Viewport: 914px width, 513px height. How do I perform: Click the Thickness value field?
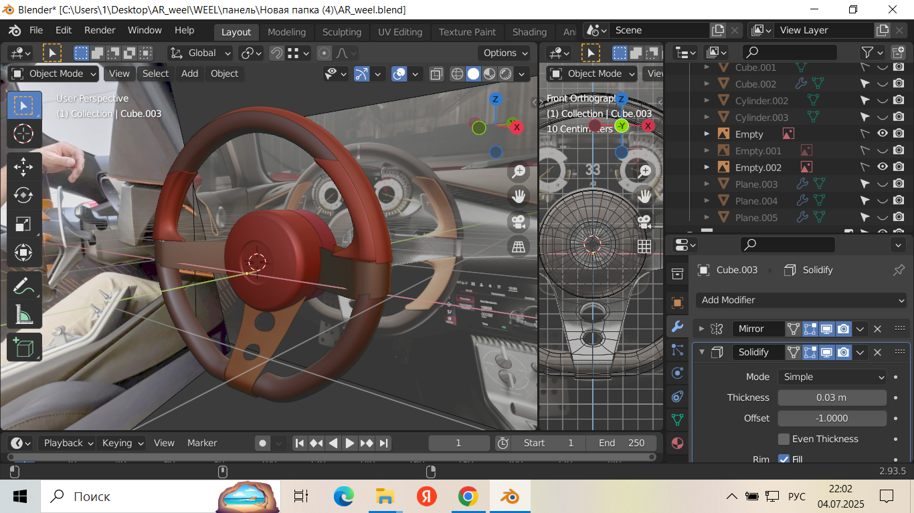click(x=832, y=397)
